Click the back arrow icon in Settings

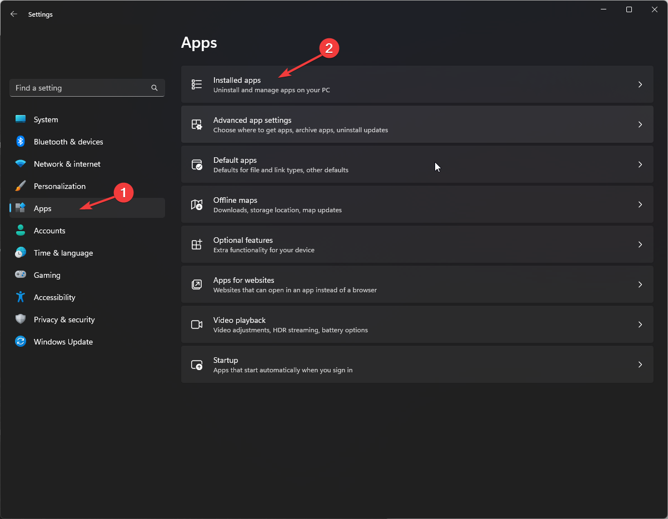coord(14,14)
